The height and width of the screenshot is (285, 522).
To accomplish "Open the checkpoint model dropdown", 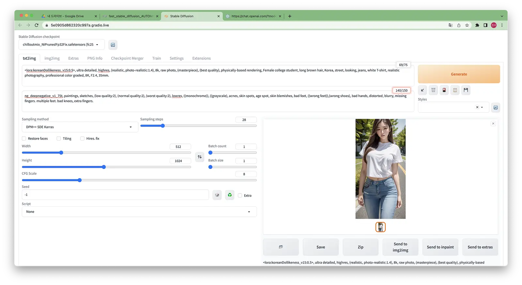I will 62,45.
